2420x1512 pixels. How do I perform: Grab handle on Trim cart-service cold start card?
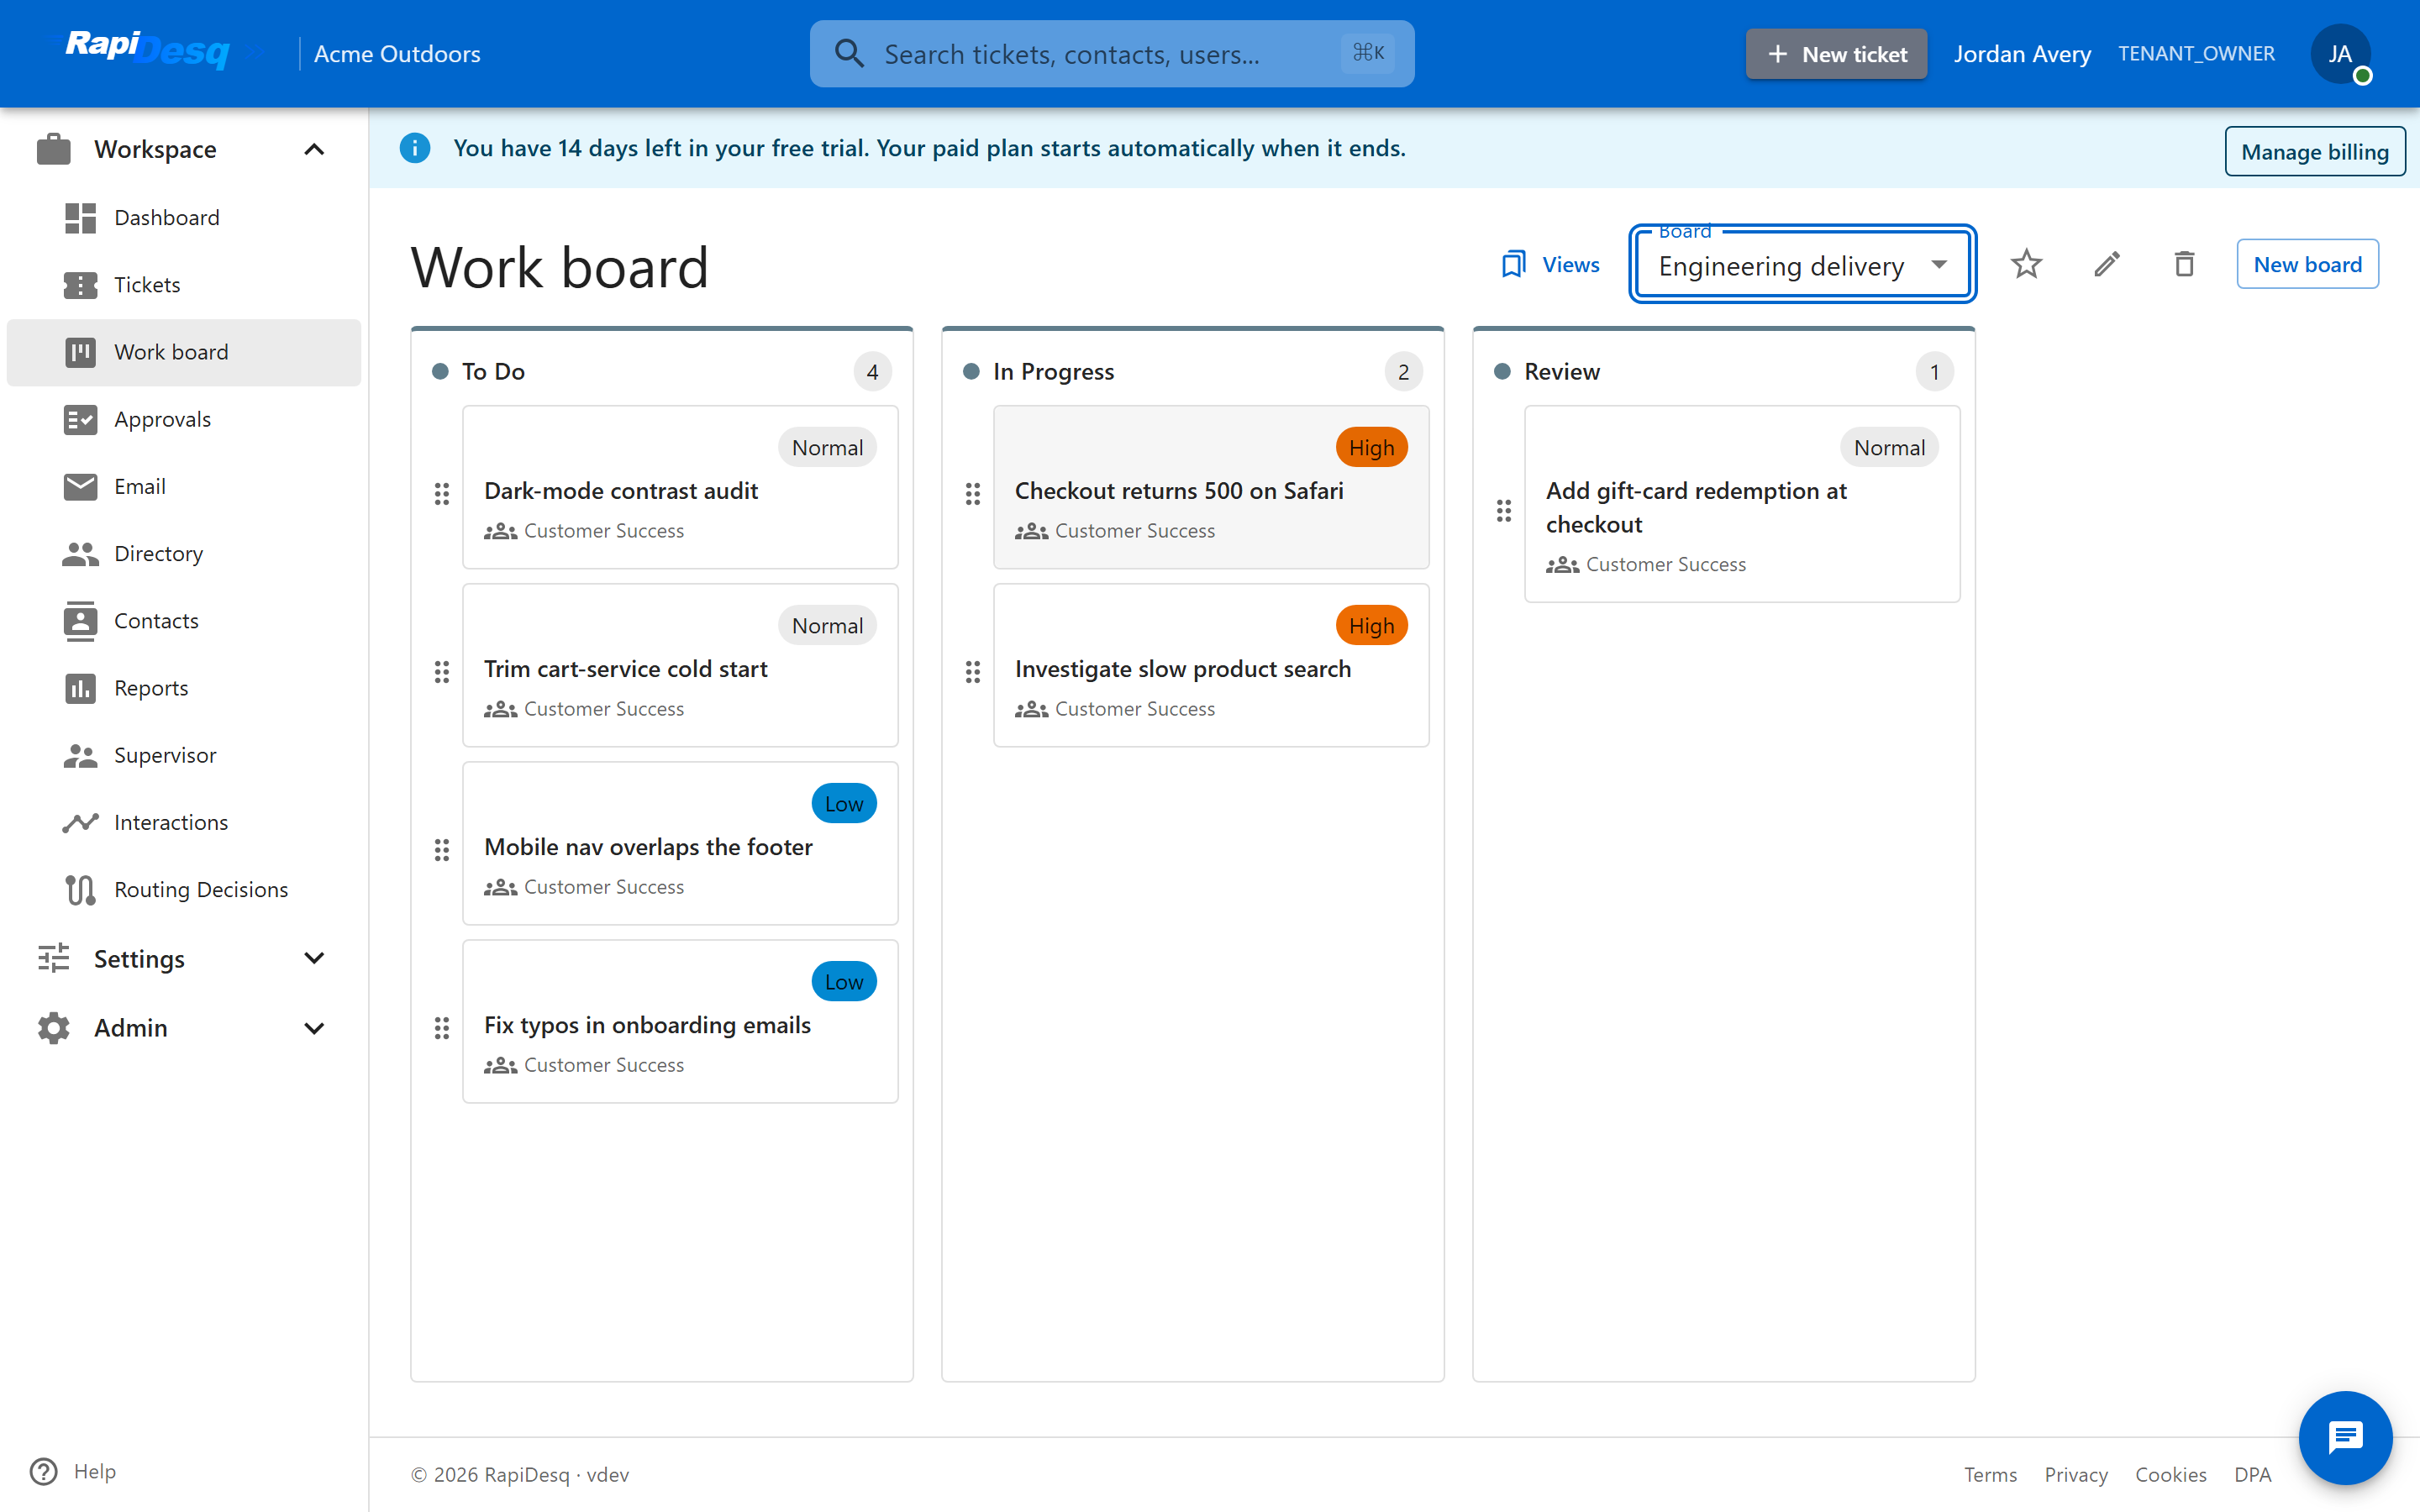pyautogui.click(x=442, y=671)
